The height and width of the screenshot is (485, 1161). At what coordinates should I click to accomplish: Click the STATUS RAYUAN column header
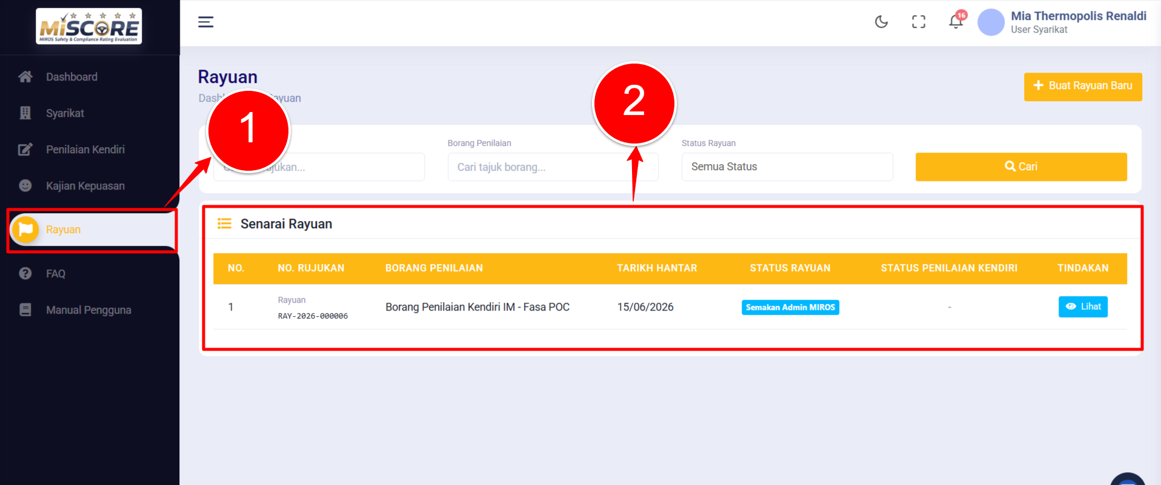tap(790, 268)
